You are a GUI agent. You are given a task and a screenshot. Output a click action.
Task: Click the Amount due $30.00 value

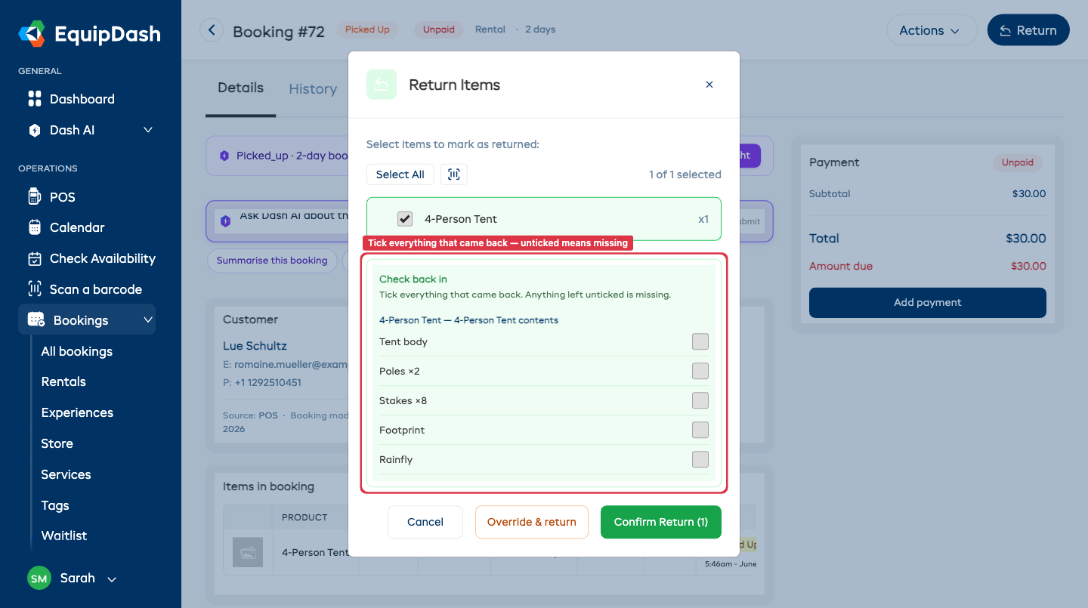click(1028, 266)
